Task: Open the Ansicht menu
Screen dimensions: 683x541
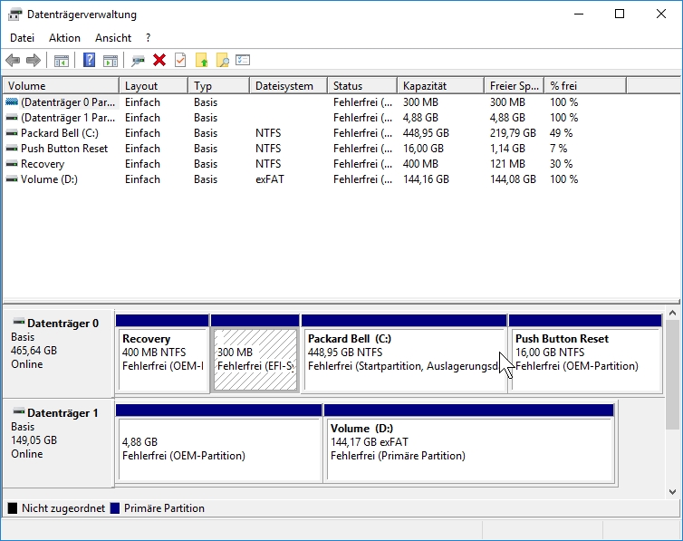Action: point(113,38)
